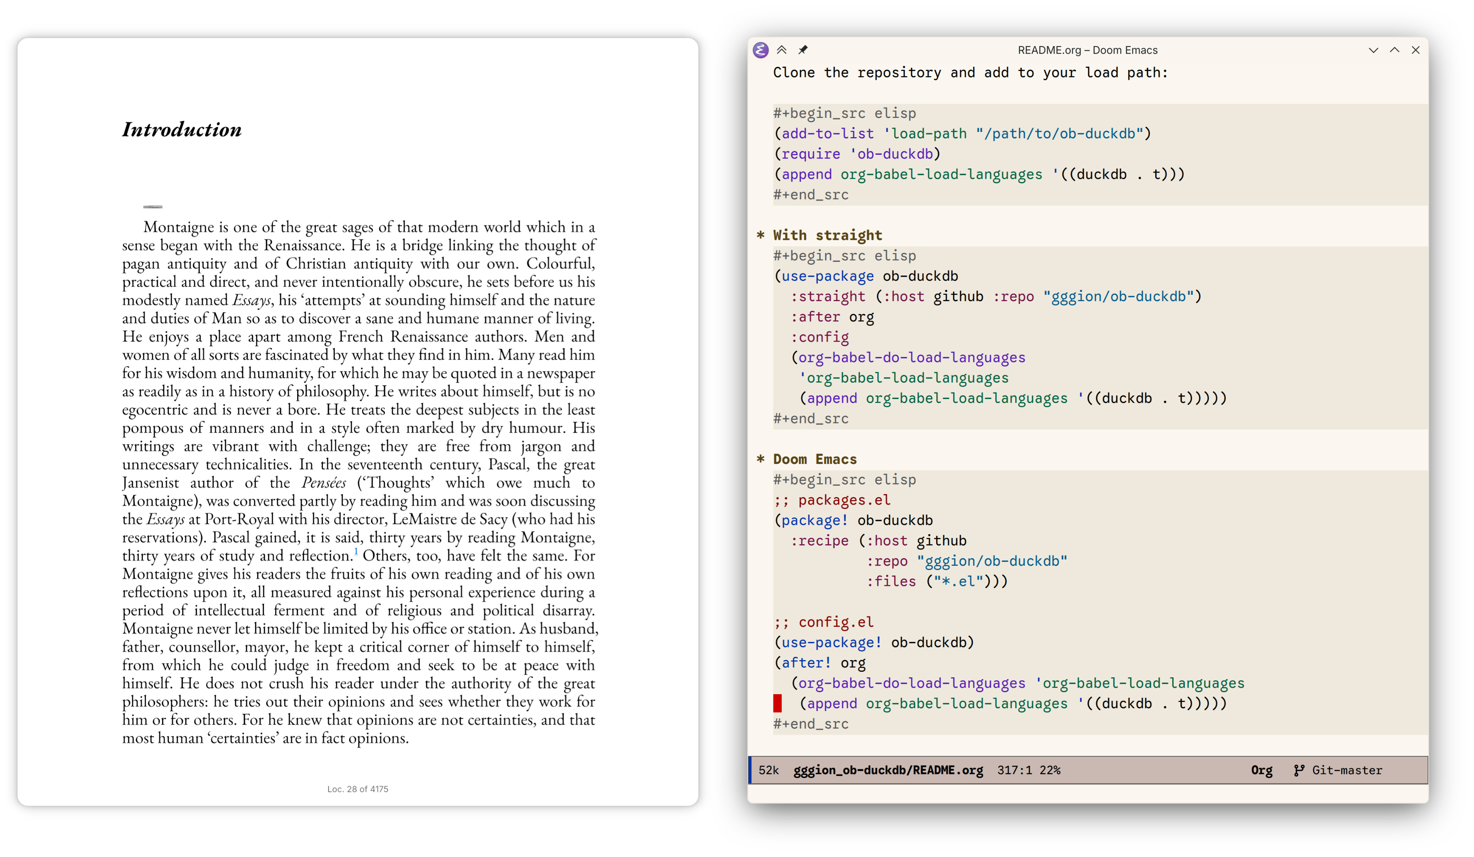This screenshot has width=1474, height=857.
Task: Minimize the Doom Emacs window
Action: pyautogui.click(x=1373, y=50)
